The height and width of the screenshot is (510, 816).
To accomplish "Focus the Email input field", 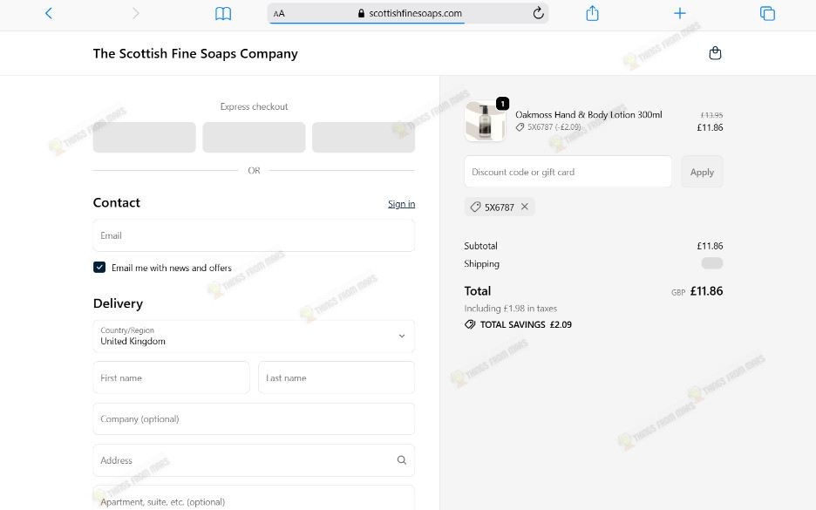I will 254,235.
